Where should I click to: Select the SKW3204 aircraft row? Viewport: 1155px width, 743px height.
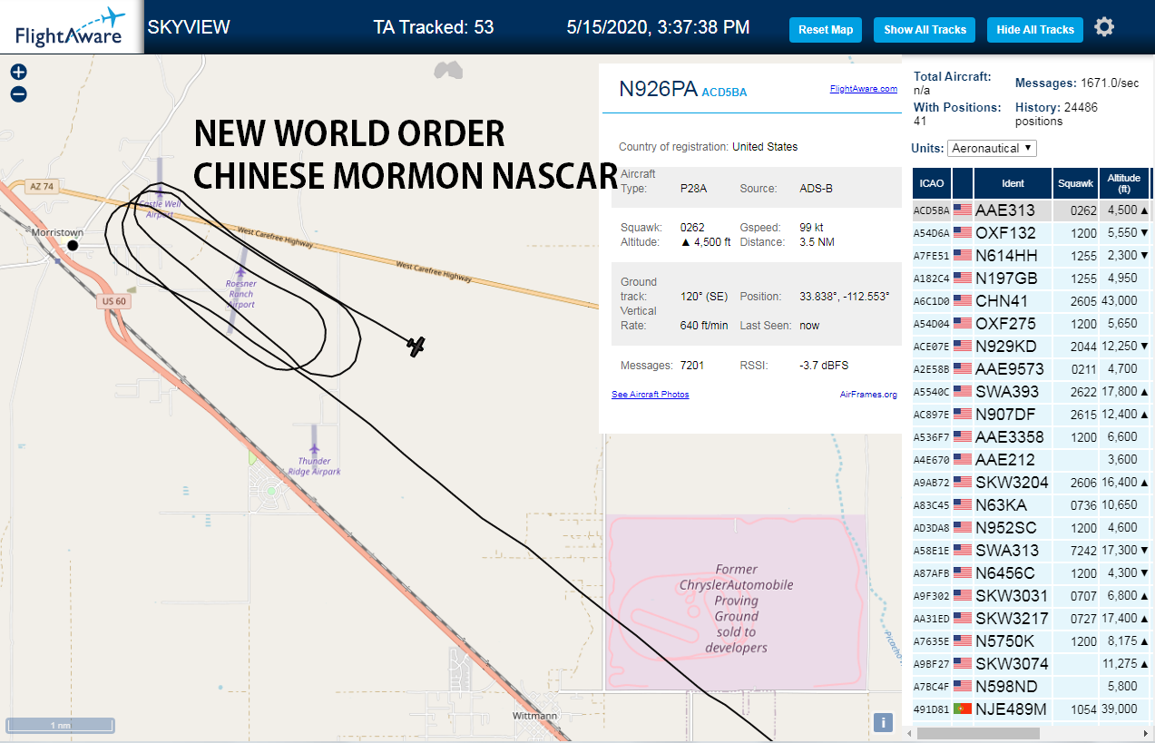[x=1032, y=483]
